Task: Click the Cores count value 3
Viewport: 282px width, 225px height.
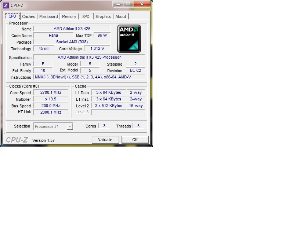Action: coord(104,126)
